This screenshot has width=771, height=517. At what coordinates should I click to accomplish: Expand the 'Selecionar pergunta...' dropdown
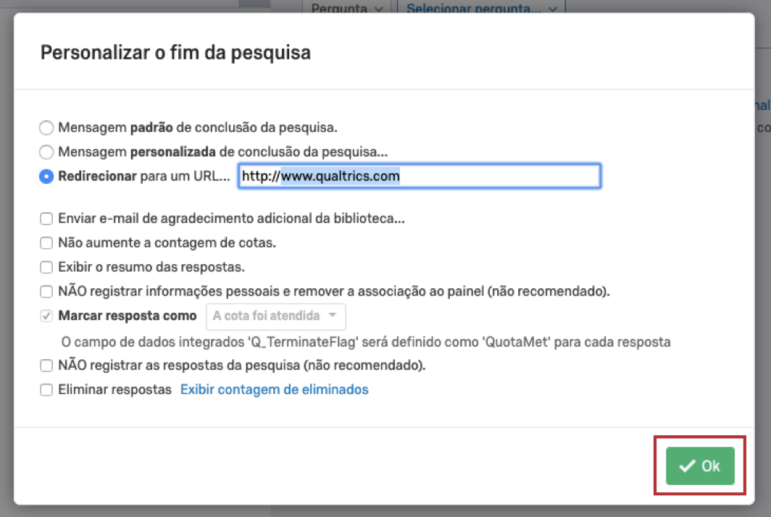pos(481,9)
